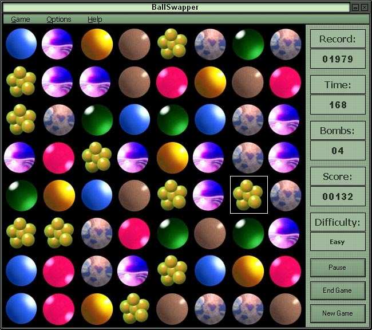Select the orange ball in the top row
The height and width of the screenshot is (330, 372).
pos(97,44)
